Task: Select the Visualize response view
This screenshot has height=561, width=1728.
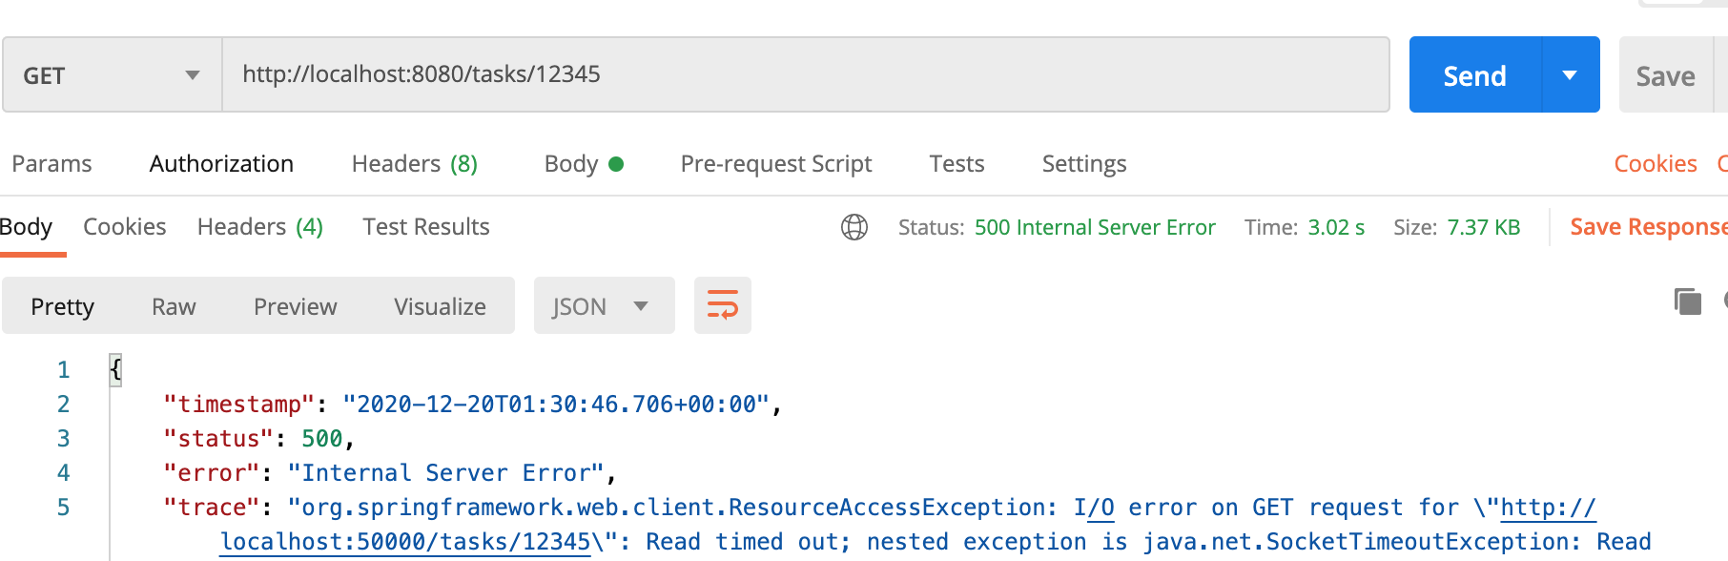Action: coord(440,306)
